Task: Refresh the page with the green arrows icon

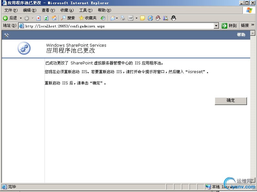Action: tap(46, 18)
